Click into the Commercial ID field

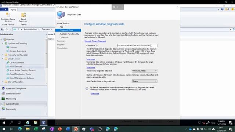[137, 45]
